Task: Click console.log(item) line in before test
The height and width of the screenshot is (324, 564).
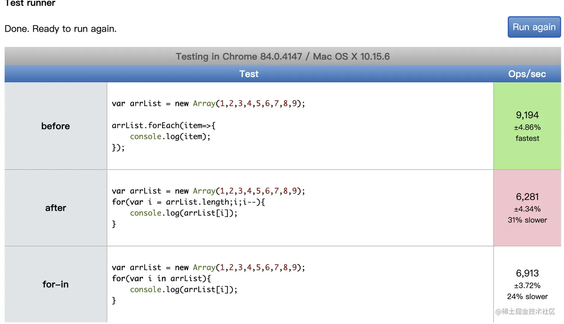Action: (170, 136)
